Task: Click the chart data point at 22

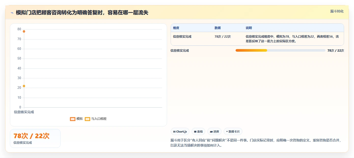Action: point(24,86)
